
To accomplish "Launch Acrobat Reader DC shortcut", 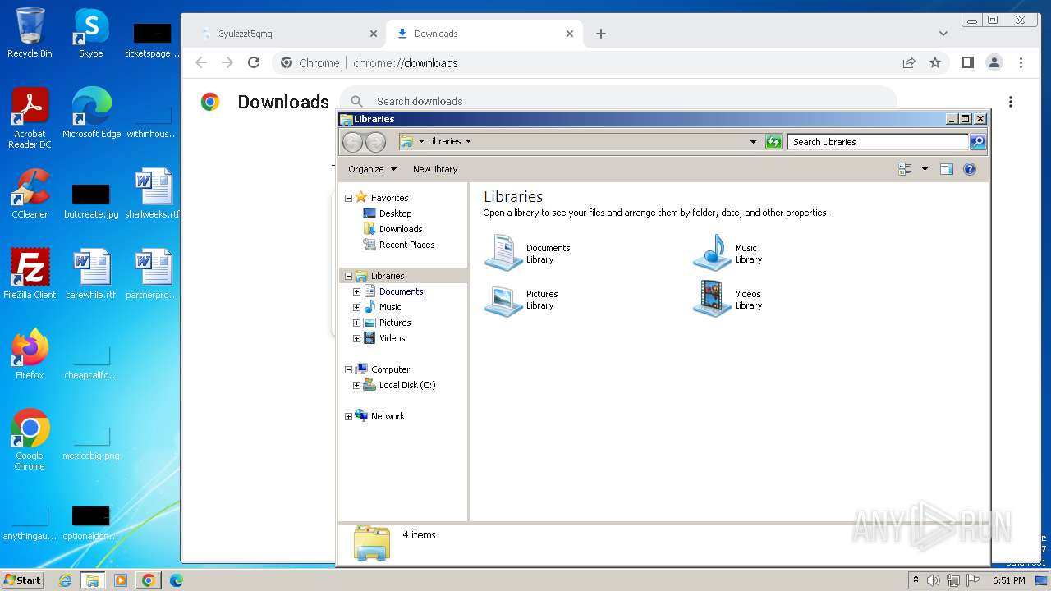I will tap(30, 118).
